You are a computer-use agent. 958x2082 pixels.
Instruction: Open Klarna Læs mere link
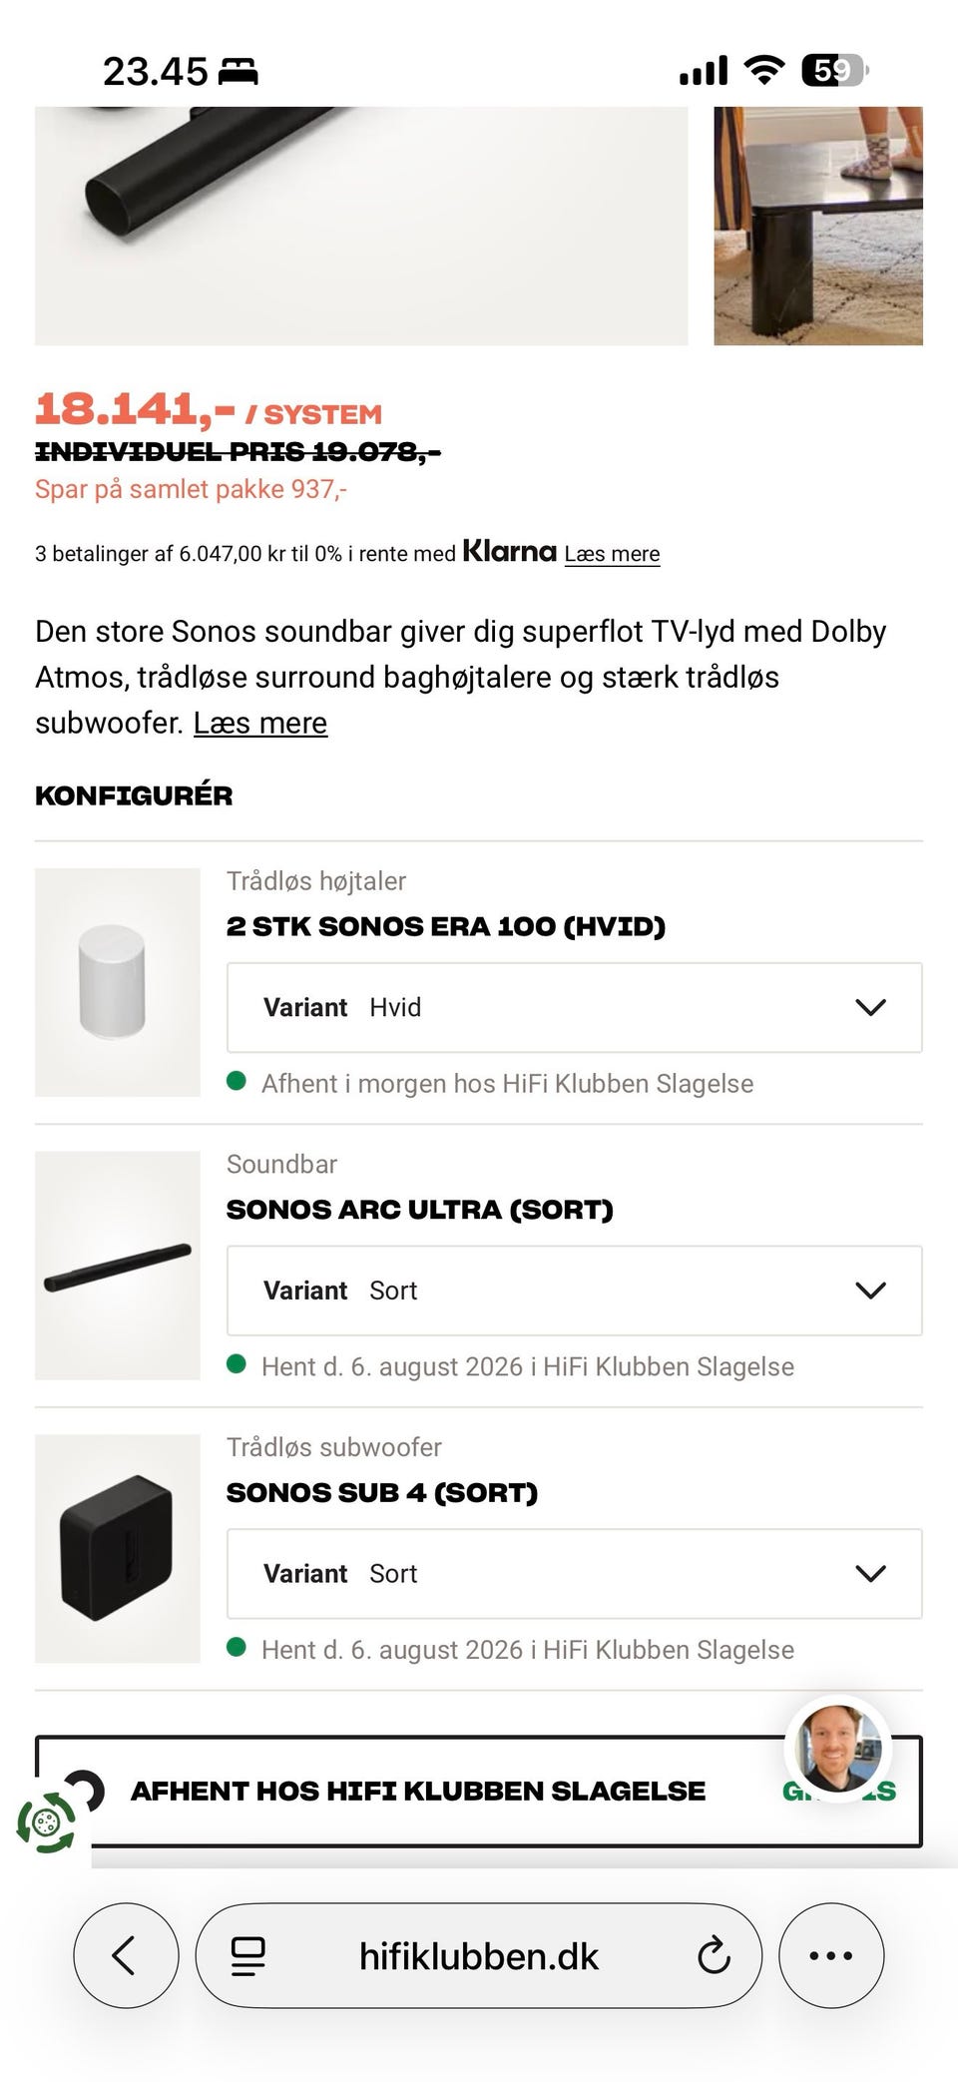tap(612, 554)
